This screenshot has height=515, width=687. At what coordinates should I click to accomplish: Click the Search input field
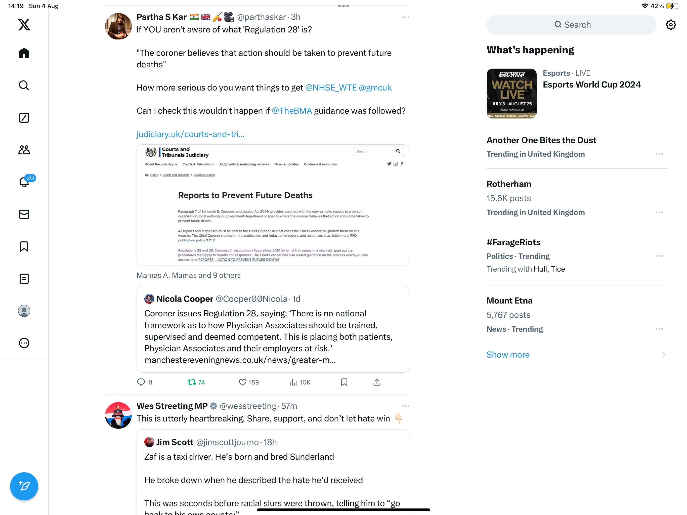(571, 25)
